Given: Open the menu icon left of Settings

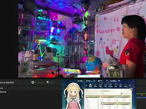Looking at the screenshot, I should (120, 85).
